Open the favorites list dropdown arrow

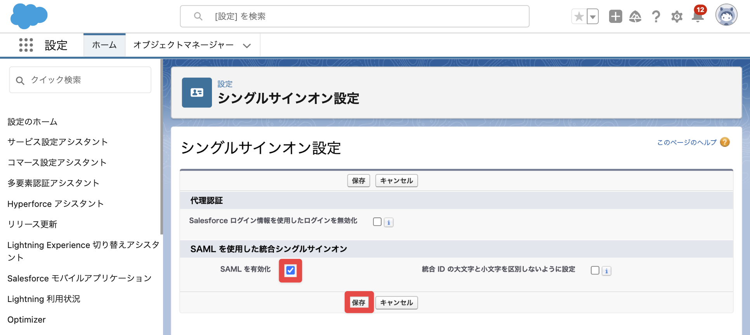[x=592, y=17]
